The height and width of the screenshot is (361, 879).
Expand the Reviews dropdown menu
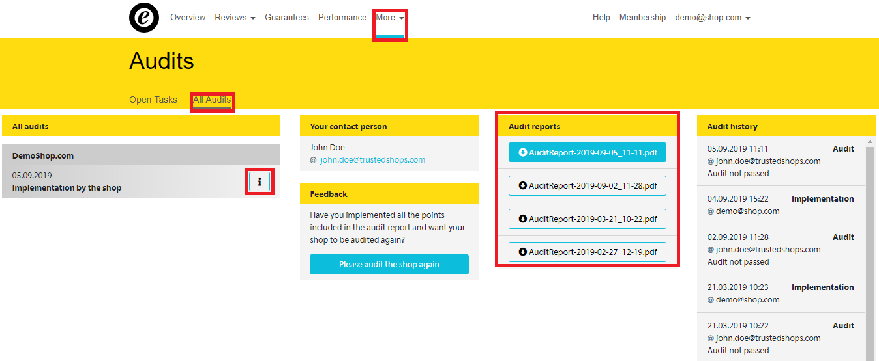click(x=235, y=18)
